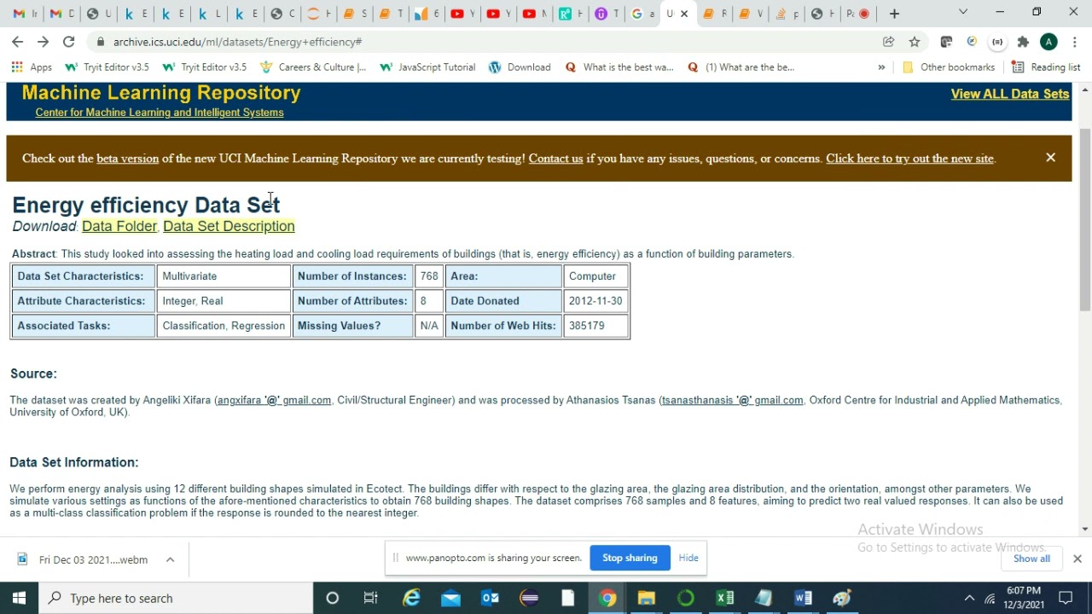1092x614 pixels.
Task: Open the first Tryit Editor v3.5 bookmark
Action: point(107,67)
